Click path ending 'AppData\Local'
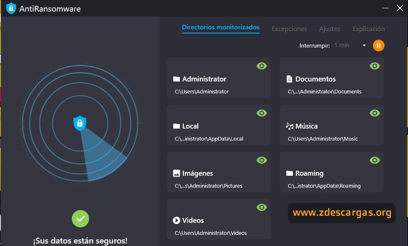This screenshot has height=246, width=408. (x=209, y=139)
